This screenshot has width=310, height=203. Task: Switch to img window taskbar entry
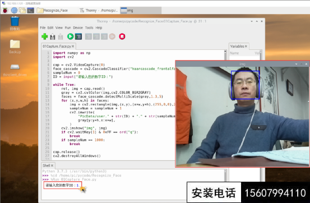(x=141, y=10)
